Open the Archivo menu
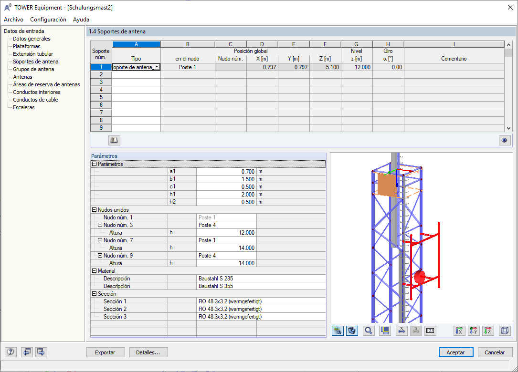 [13, 20]
